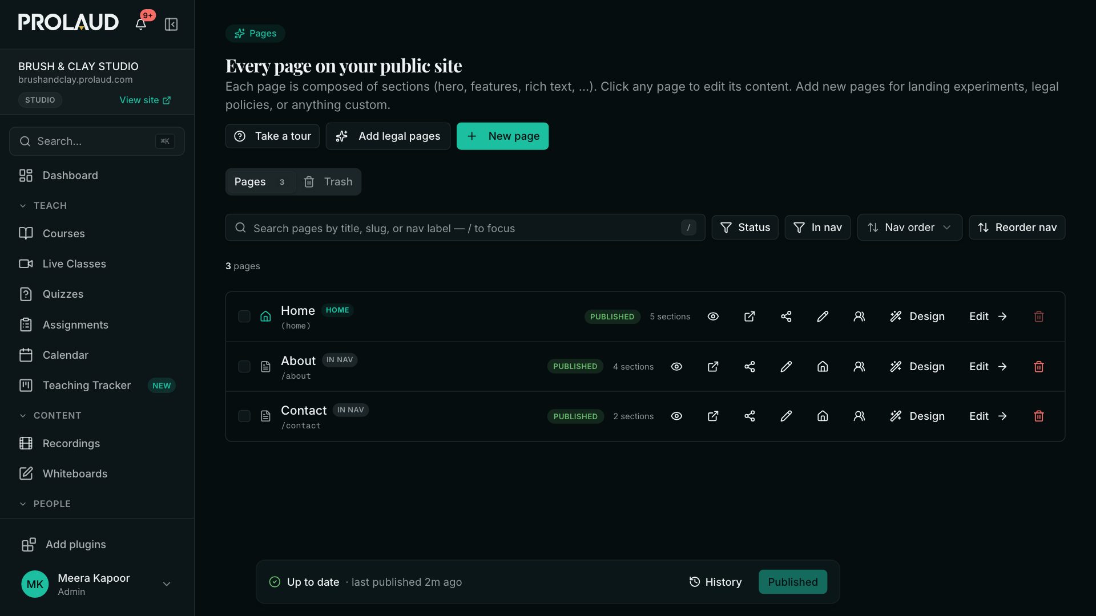This screenshot has width=1096, height=616.
Task: Open the notifications bell
Action: tap(140, 23)
